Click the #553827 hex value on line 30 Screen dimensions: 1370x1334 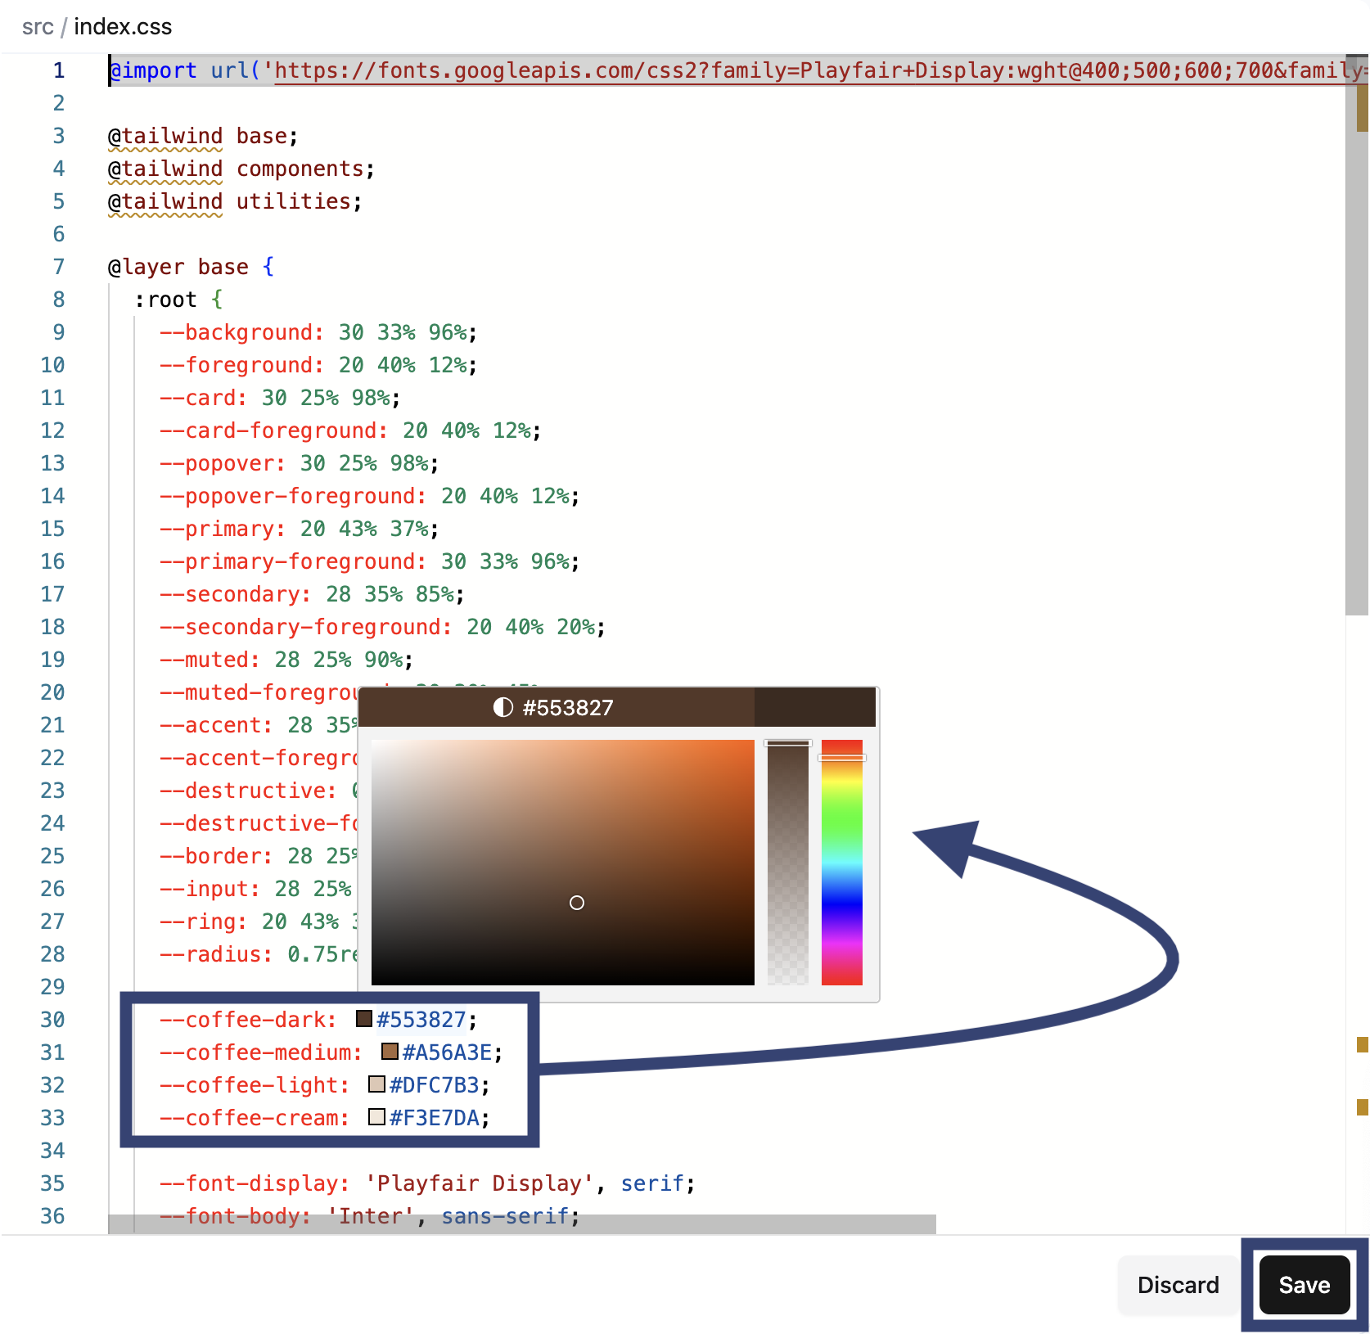(x=421, y=1020)
